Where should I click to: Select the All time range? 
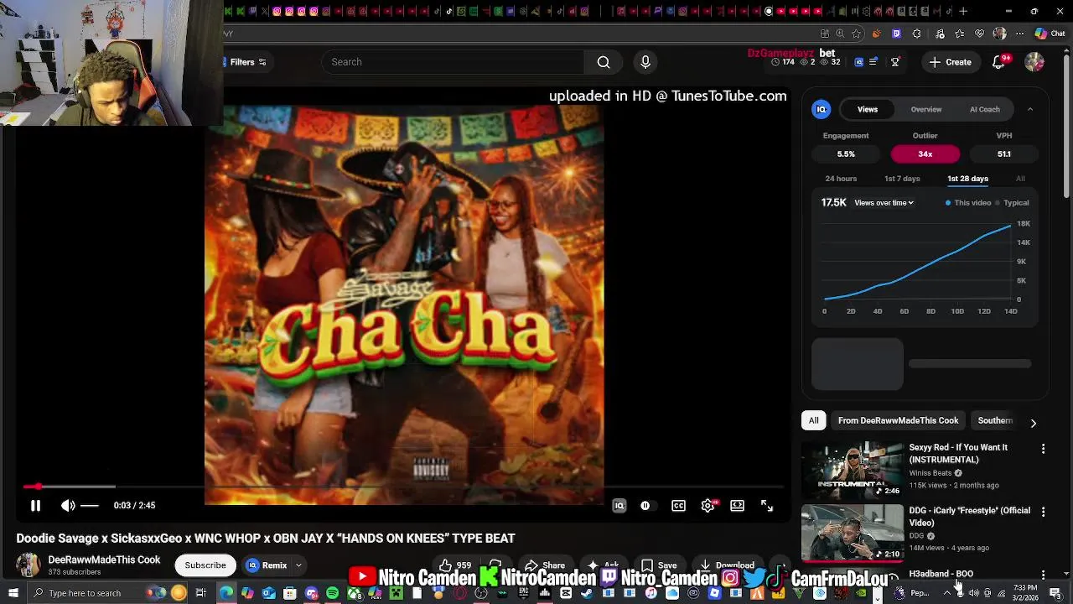pos(1020,179)
